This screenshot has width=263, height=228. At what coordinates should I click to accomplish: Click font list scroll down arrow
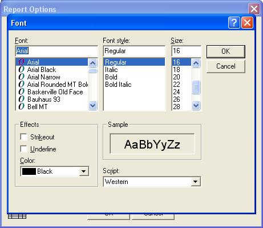click(92, 105)
